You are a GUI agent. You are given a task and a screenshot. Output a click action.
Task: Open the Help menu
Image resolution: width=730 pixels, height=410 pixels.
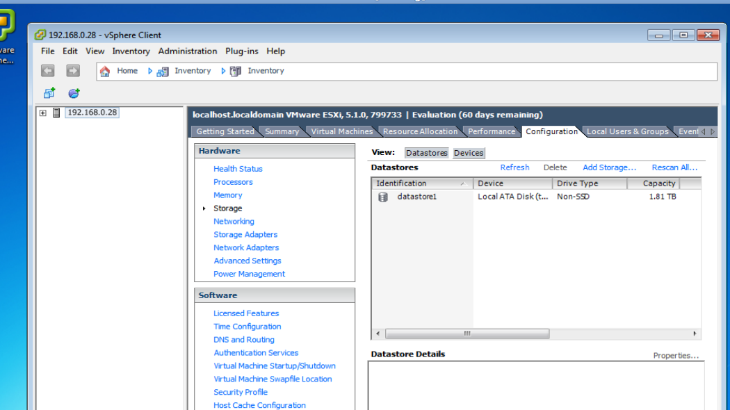[x=275, y=51]
